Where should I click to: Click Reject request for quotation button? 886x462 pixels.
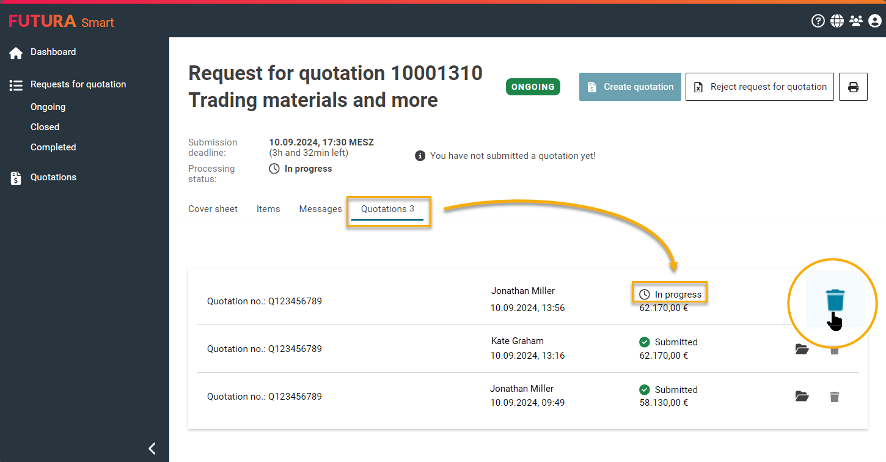(x=759, y=87)
